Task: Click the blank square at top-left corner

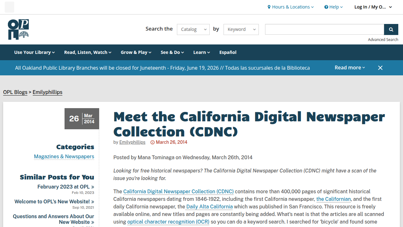Action: click(x=9, y=7)
